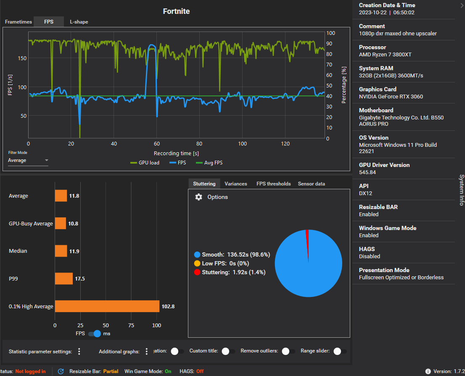Switch the FPS/ms unit toggle
465x376 pixels.
[x=95, y=334]
